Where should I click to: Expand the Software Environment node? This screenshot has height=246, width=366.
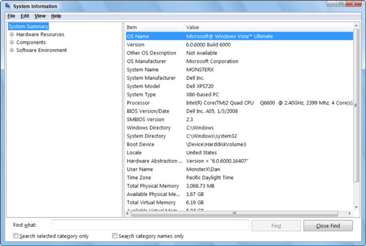click(12, 51)
